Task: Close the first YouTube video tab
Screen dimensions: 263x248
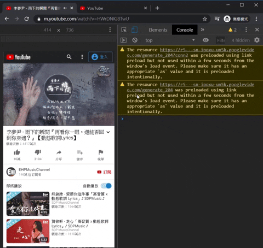Action: (72, 8)
